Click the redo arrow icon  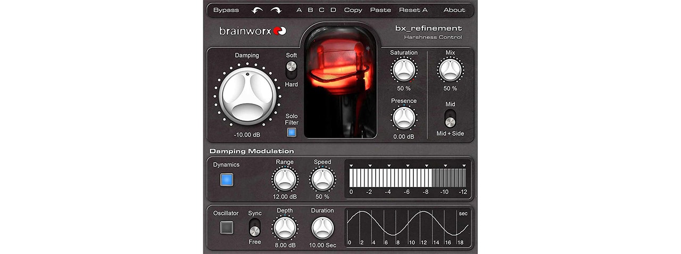[x=276, y=10]
